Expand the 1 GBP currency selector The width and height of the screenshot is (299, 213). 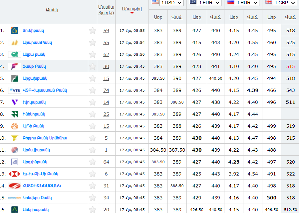point(285,3)
